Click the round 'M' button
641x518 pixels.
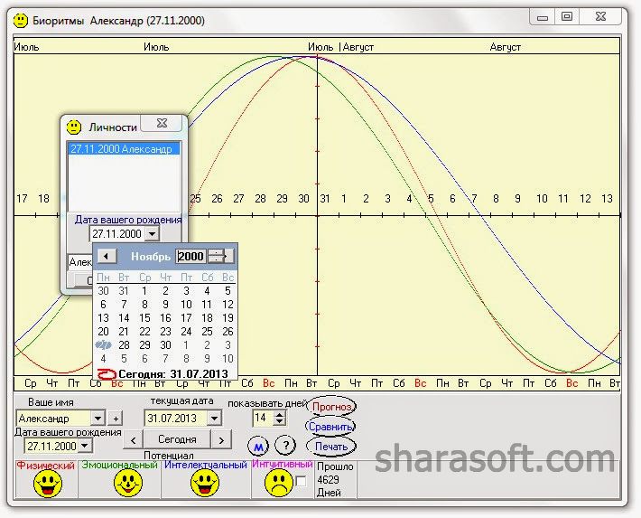tap(258, 447)
